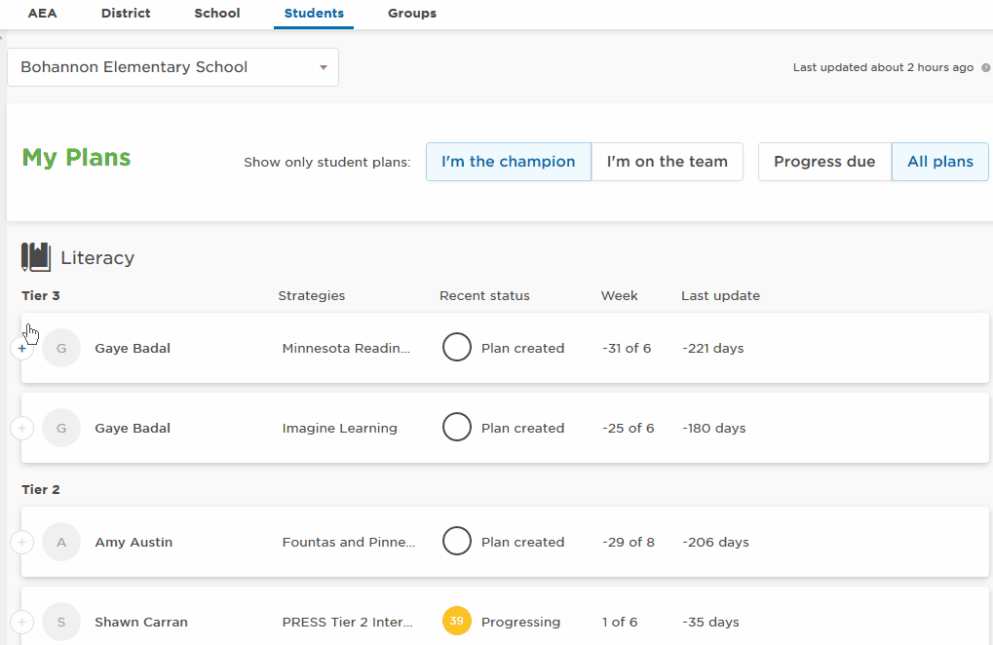Click the Literacy book icon
993x645 pixels.
pyautogui.click(x=36, y=257)
